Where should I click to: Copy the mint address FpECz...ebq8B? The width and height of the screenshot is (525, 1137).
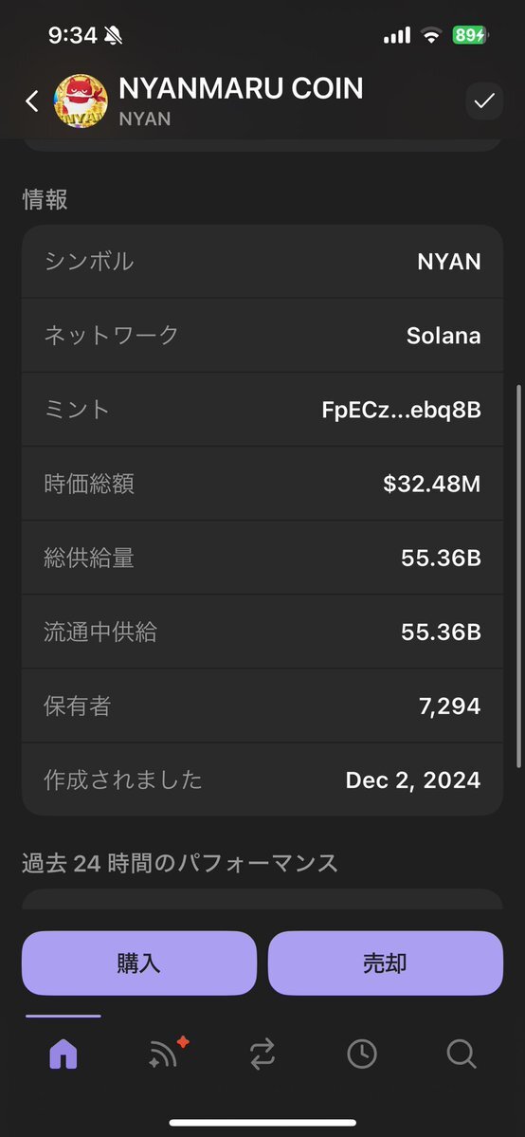pos(401,411)
